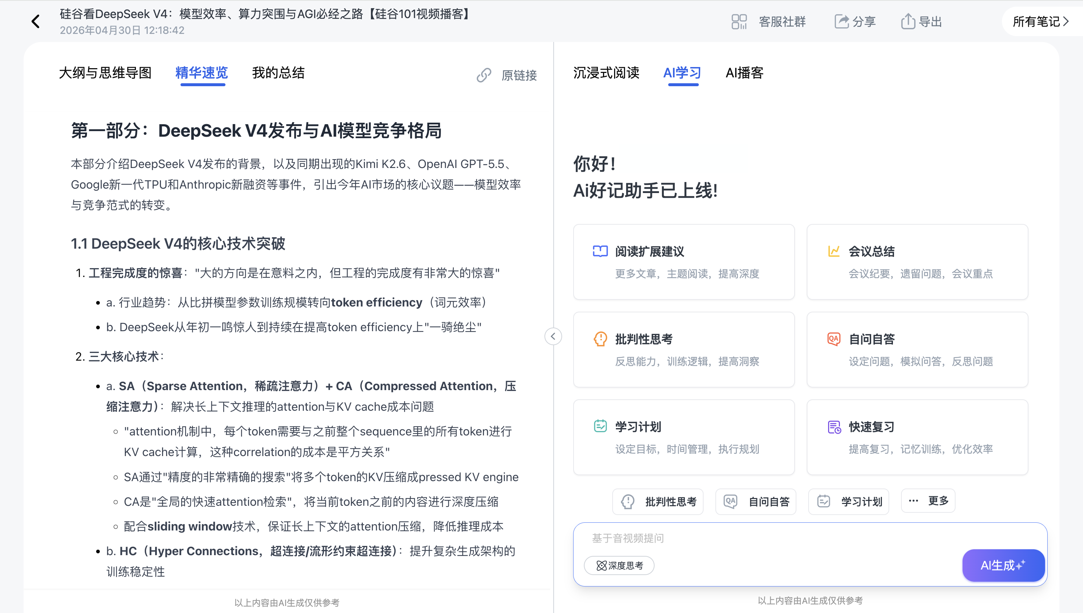
Task: Open the 我的总结 tab
Action: pyautogui.click(x=278, y=73)
